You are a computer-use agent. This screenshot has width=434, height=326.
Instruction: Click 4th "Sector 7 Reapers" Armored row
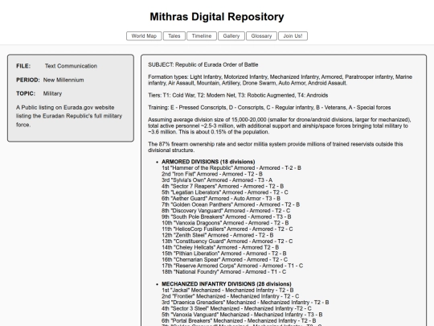point(223,186)
